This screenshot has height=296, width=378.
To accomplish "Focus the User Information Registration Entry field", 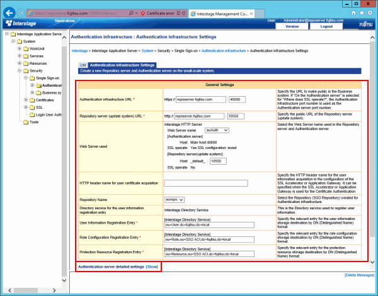I will click(x=209, y=225).
